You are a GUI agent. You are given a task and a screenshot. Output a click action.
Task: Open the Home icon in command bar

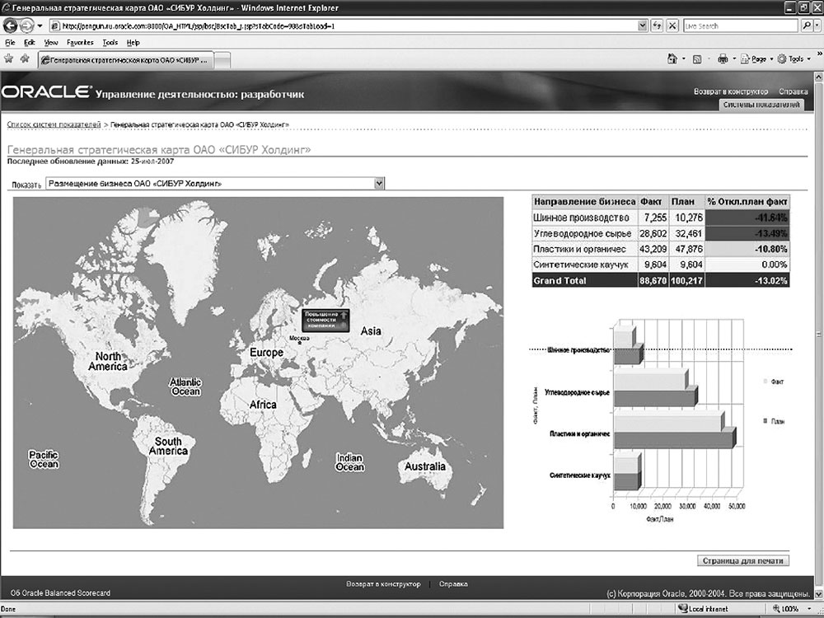672,59
